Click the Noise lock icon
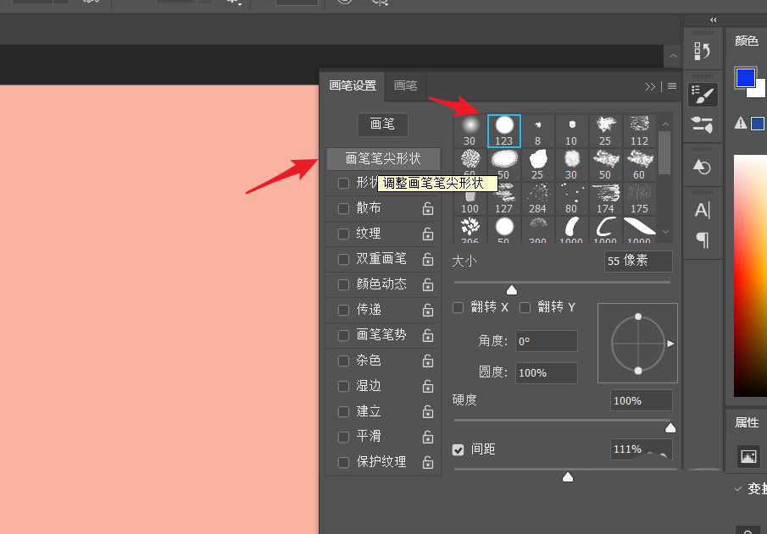767x534 pixels. point(428,361)
